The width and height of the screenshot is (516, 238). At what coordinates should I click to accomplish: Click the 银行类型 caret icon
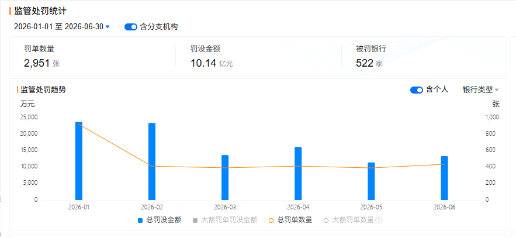[497, 90]
